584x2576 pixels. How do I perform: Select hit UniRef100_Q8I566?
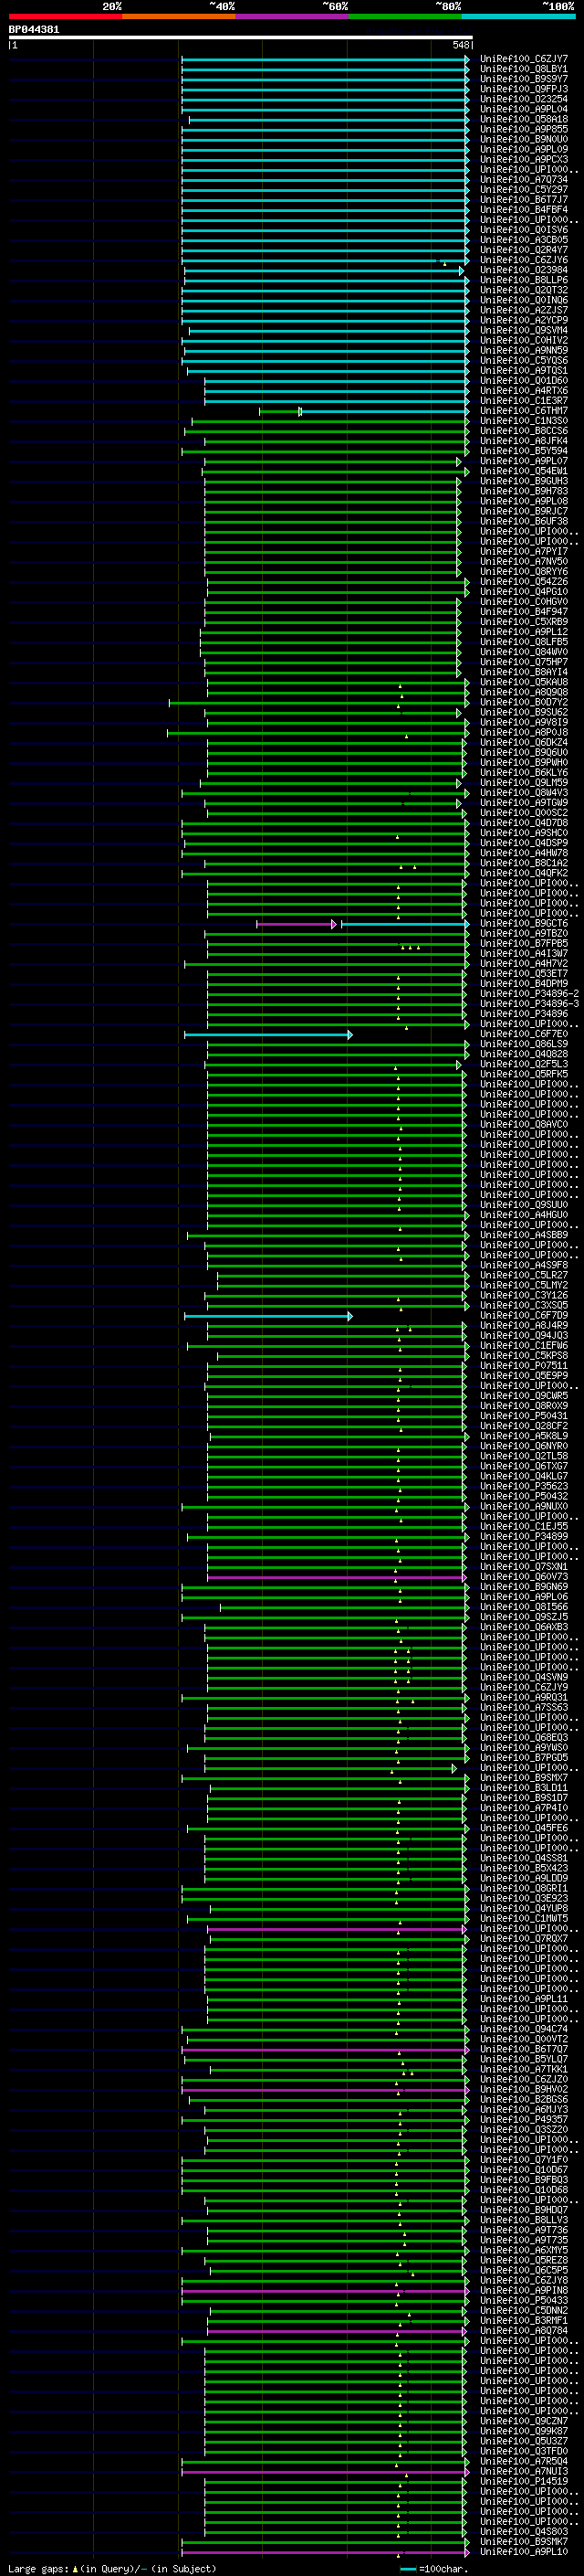524,1607
